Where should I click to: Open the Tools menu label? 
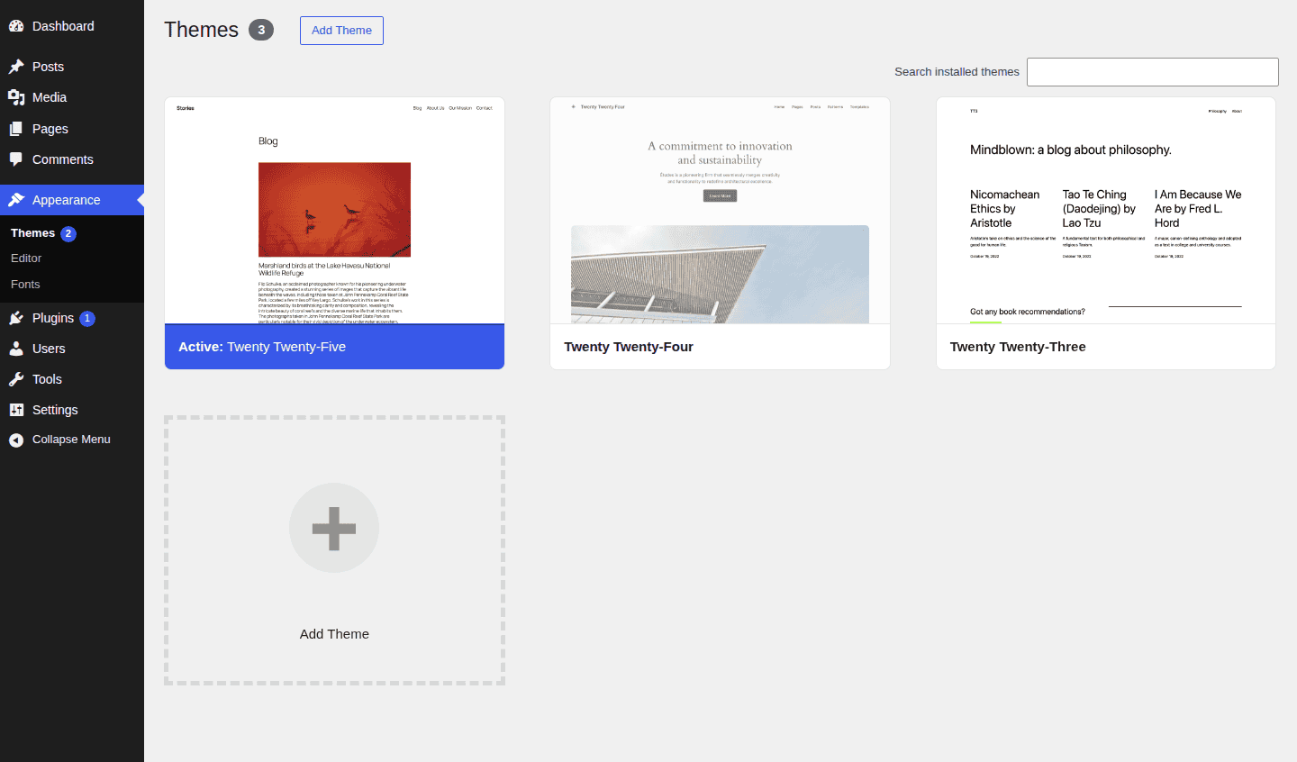[x=47, y=379]
